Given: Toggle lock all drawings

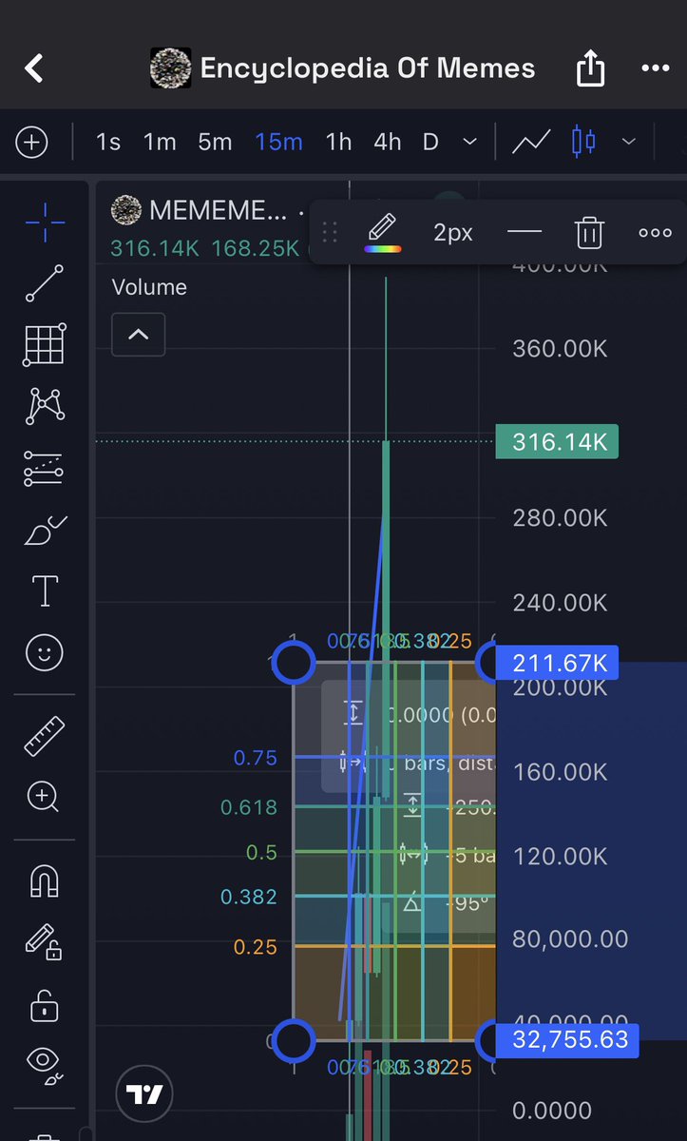Looking at the screenshot, I should pyautogui.click(x=44, y=1004).
